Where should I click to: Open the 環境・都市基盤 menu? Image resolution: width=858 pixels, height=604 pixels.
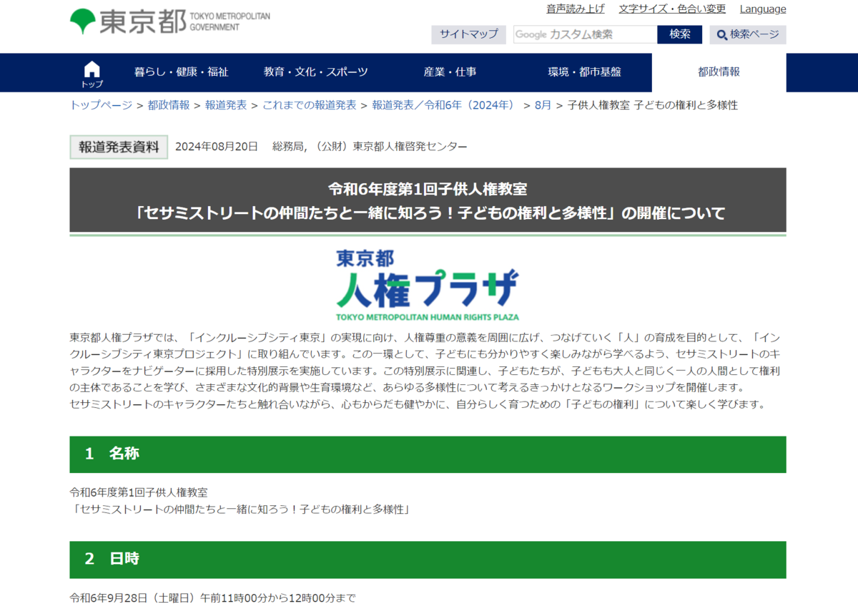coord(584,72)
